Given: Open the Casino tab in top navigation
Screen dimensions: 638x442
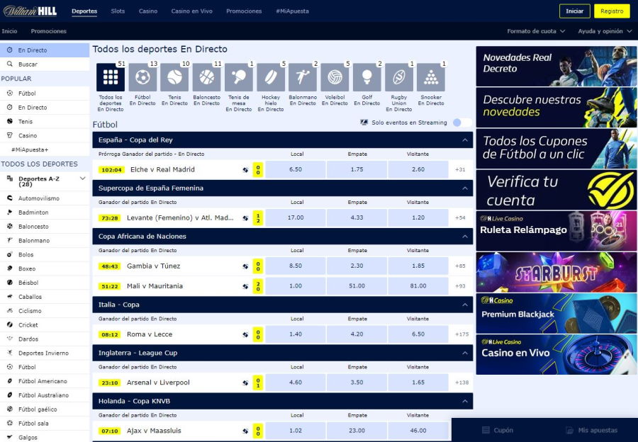Looking at the screenshot, I should point(148,11).
